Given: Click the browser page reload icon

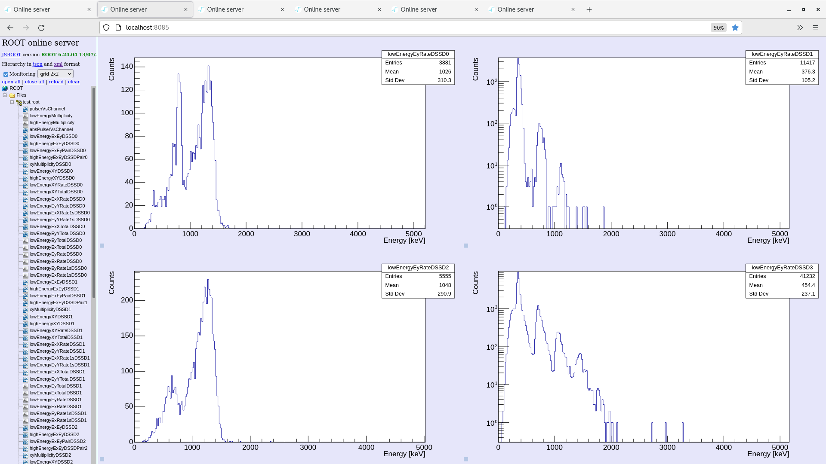Looking at the screenshot, I should click(41, 27).
